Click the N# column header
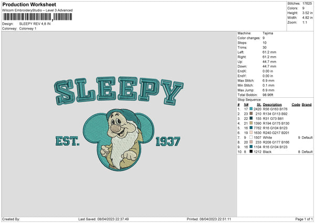The width and height of the screenshot is (315, 223). [x=246, y=105]
